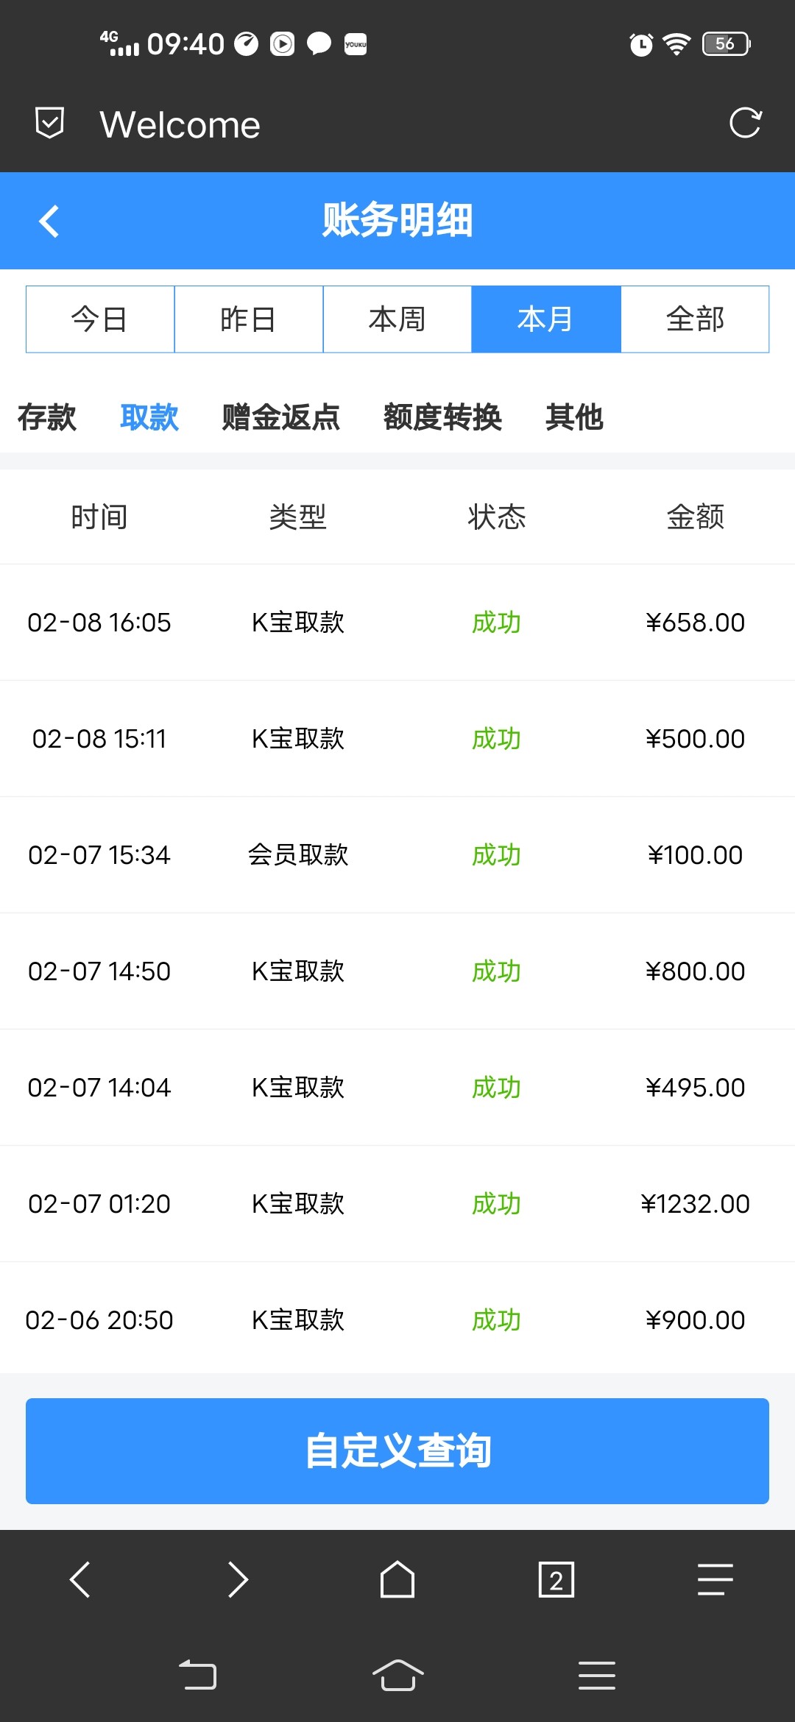The height and width of the screenshot is (1722, 795).
Task: Tap the shield security icon beside Welcome
Action: tap(49, 123)
